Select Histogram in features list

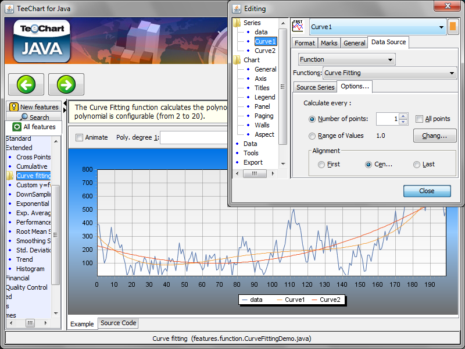pyautogui.click(x=30, y=269)
